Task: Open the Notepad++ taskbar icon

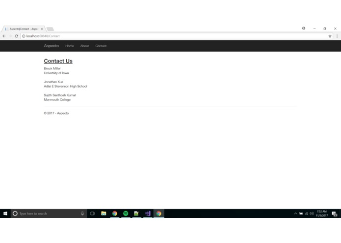Action: click(x=136, y=213)
